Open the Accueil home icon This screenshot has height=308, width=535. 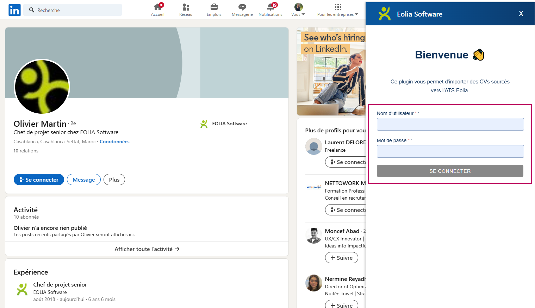157,7
